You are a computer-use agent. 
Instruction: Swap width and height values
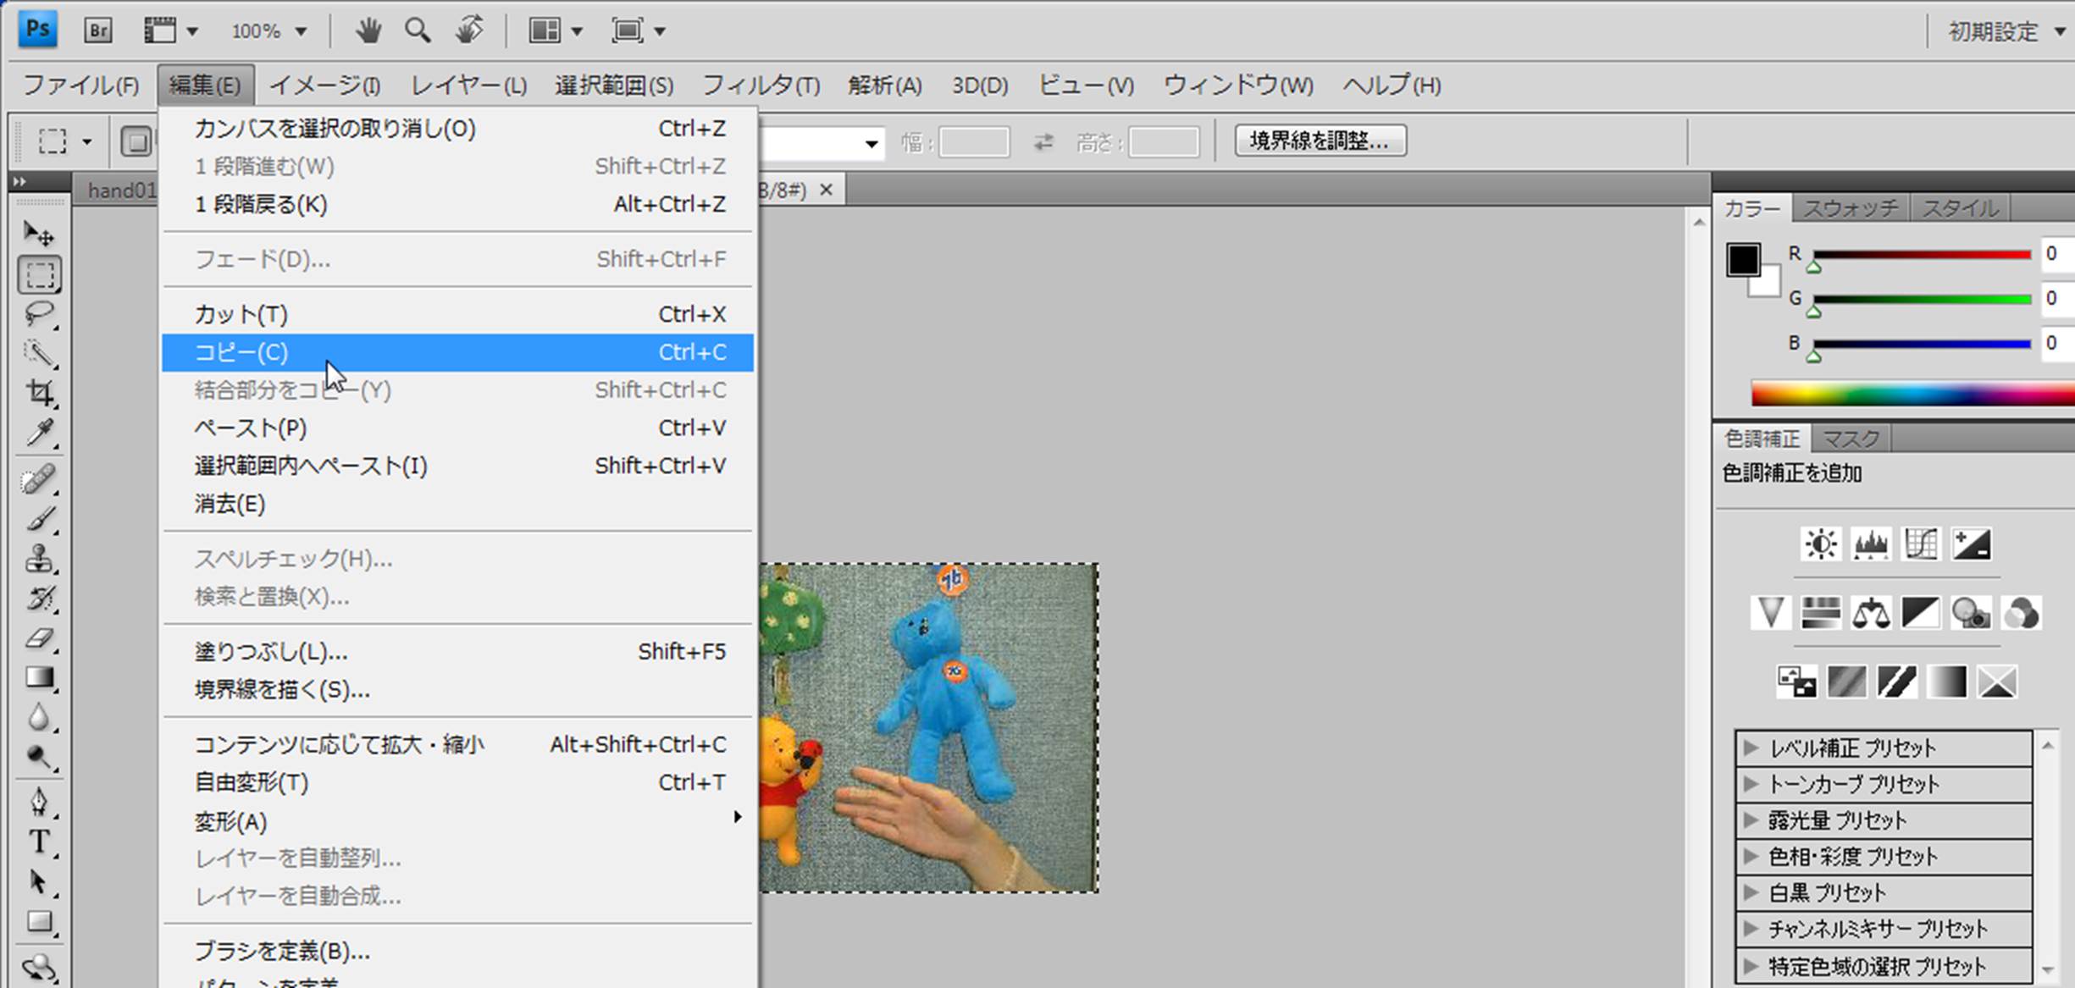tap(1043, 141)
